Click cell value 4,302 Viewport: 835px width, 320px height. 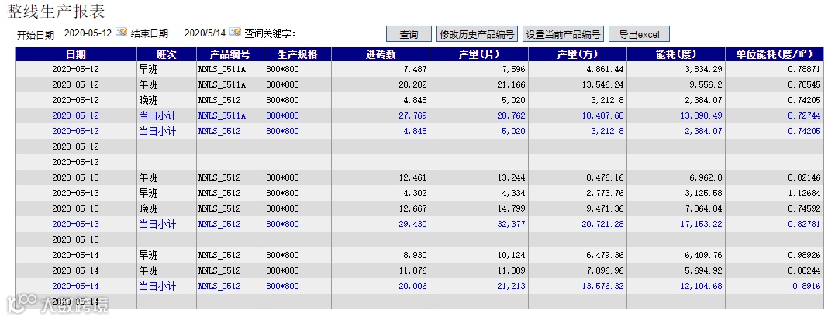click(x=416, y=193)
